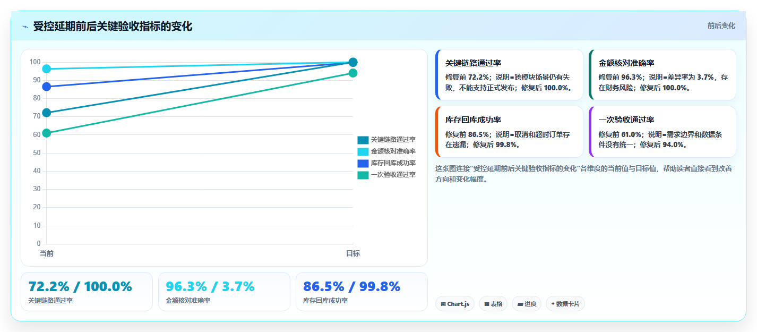Click the y-axis tick label 10
Image resolution: width=757 pixels, height=332 pixels.
point(37,226)
